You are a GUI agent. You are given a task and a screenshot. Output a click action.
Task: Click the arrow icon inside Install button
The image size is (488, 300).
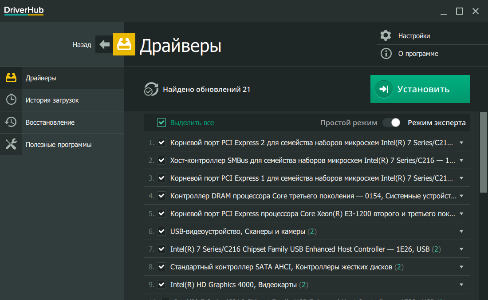[x=384, y=89]
